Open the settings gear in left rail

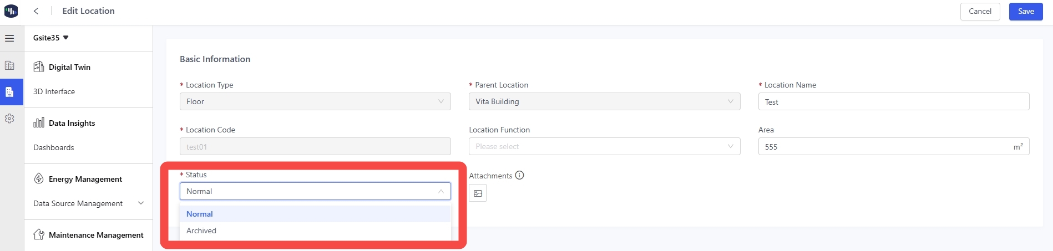pyautogui.click(x=9, y=119)
